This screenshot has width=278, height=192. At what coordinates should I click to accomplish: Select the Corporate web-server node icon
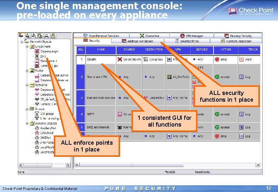click(x=37, y=80)
